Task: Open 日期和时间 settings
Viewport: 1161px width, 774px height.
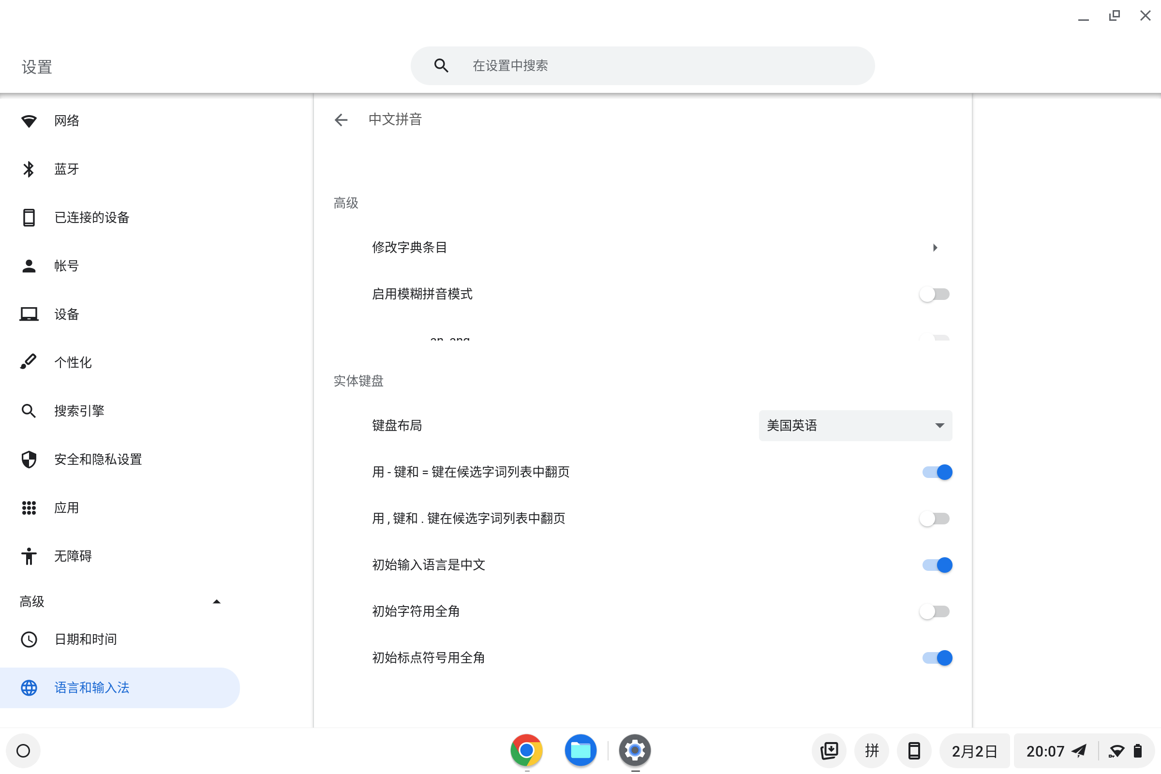Action: coord(85,639)
